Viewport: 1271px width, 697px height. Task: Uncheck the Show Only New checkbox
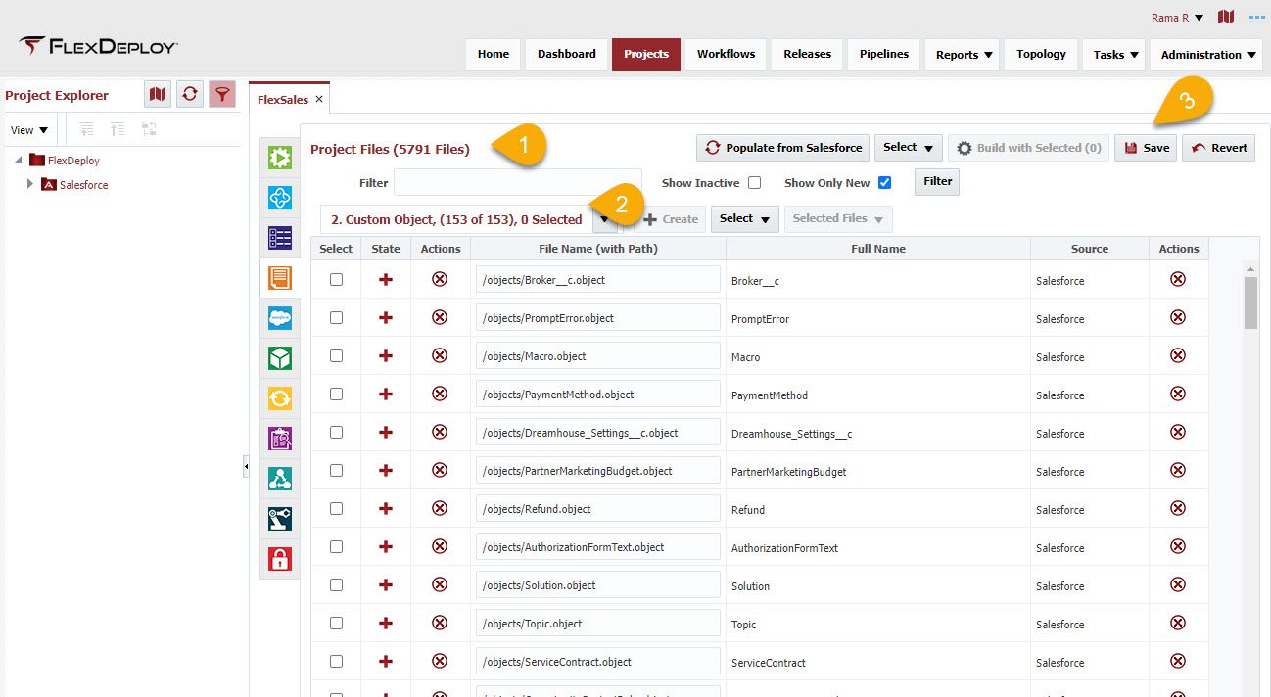[885, 182]
